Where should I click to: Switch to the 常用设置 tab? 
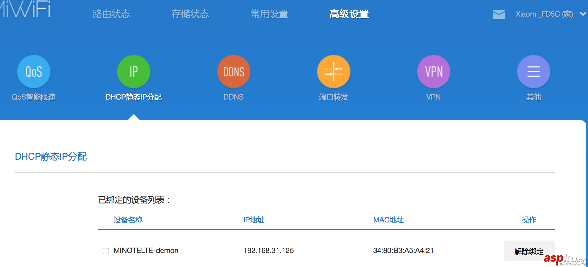click(270, 14)
